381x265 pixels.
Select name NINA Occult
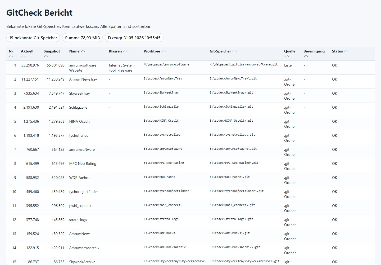tap(79, 121)
